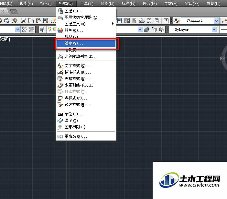Toggle the layer lightbulb on/off icon

(x=50, y=29)
